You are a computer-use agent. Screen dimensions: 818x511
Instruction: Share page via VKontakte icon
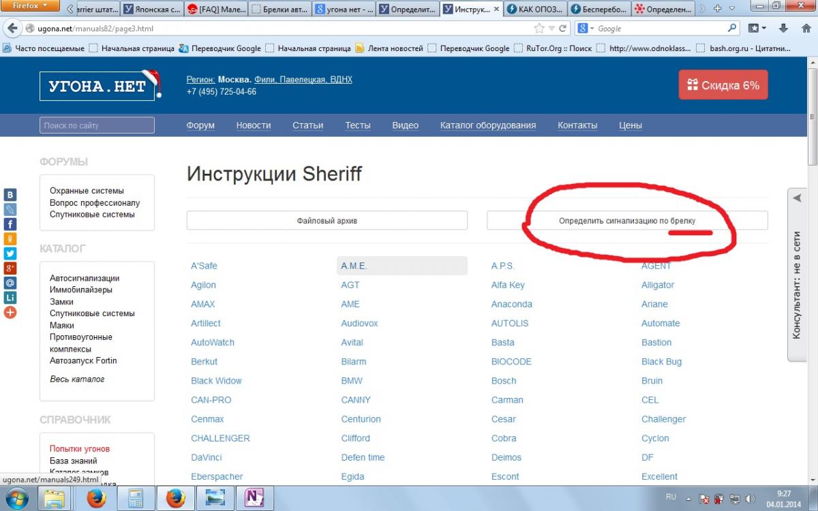click(x=10, y=195)
